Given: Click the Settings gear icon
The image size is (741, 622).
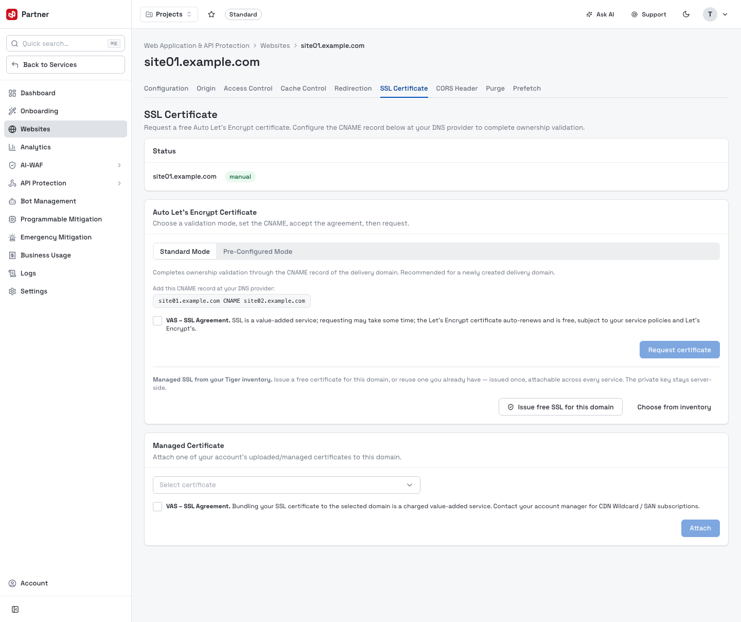Looking at the screenshot, I should 12,291.
